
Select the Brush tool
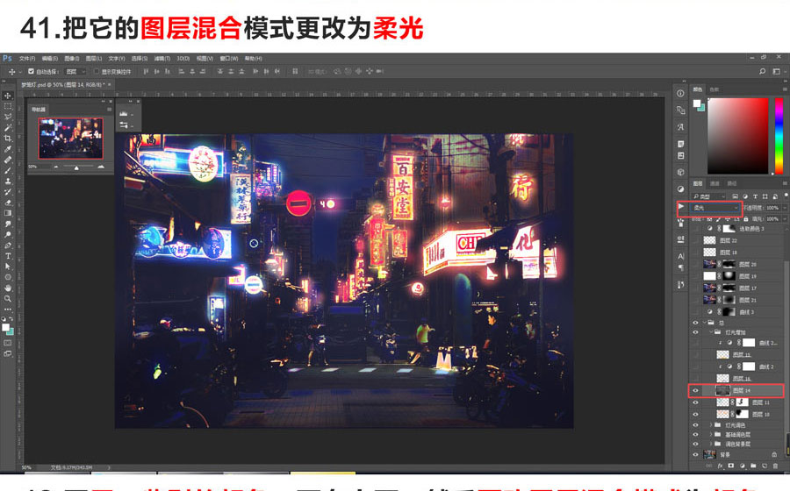(8, 171)
